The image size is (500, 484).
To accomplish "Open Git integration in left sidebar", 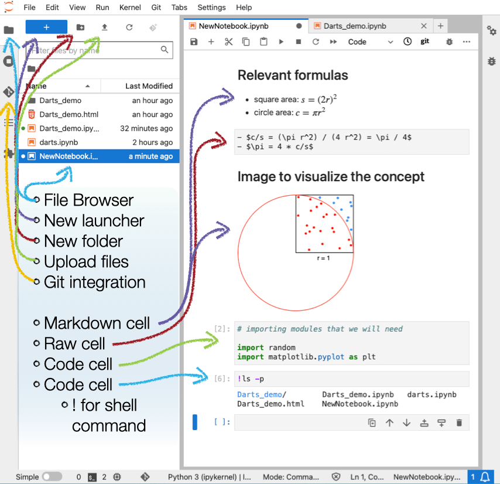I will [x=8, y=92].
